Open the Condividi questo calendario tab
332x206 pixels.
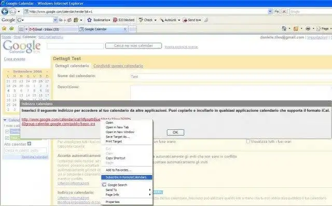(x=118, y=66)
